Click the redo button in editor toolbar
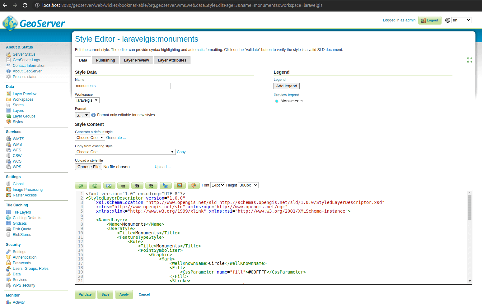This screenshot has height=304, width=482. [95, 186]
